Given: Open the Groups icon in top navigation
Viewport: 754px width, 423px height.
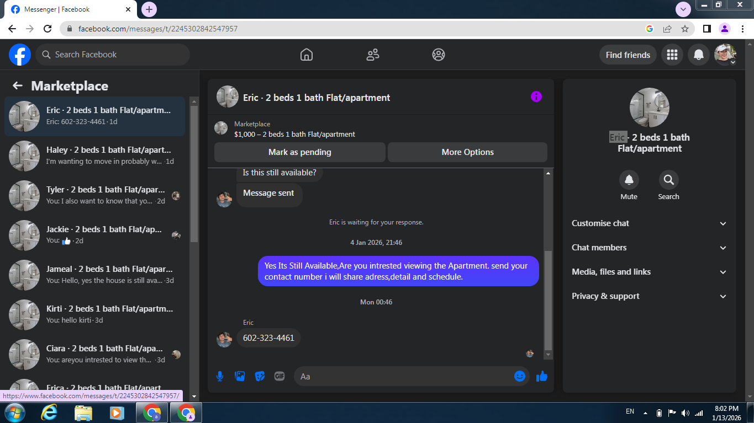Looking at the screenshot, I should click(439, 55).
